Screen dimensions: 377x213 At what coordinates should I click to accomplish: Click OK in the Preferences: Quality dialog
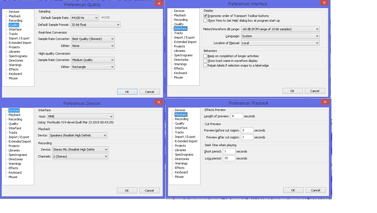(127, 92)
